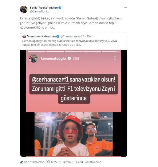The height and width of the screenshot is (167, 158).
Task: Open the three-dot tweet options menu
Action: click(x=125, y=8)
